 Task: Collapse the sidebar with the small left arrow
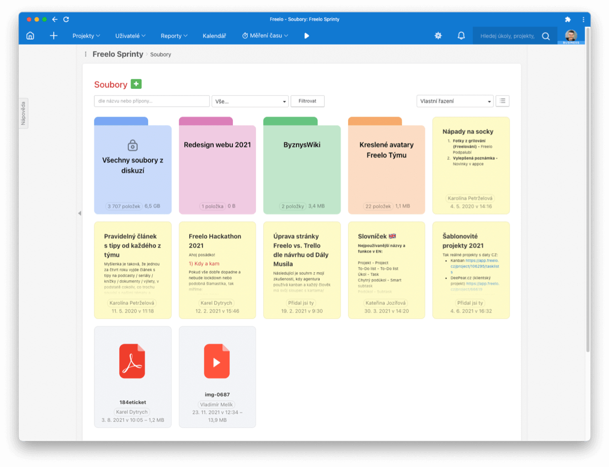(x=79, y=213)
